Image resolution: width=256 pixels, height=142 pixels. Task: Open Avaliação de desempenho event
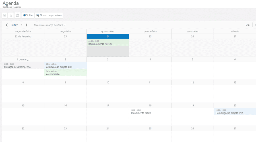point(23,66)
